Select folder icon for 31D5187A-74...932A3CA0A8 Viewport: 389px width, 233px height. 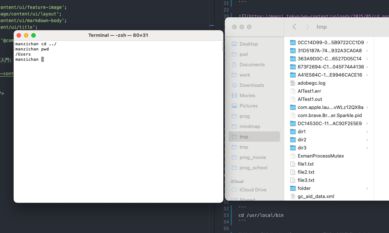(293, 51)
